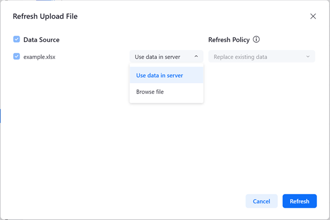This screenshot has height=220, width=330.
Task: Toggle the Data Source checkbox
Action: click(x=17, y=40)
